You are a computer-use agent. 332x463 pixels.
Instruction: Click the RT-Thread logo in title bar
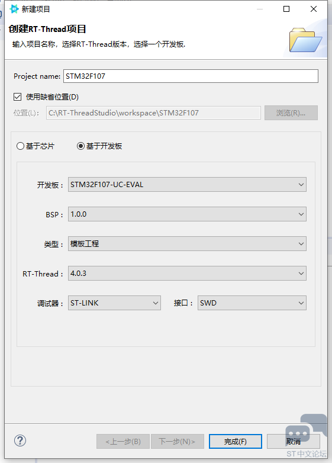coord(14,9)
